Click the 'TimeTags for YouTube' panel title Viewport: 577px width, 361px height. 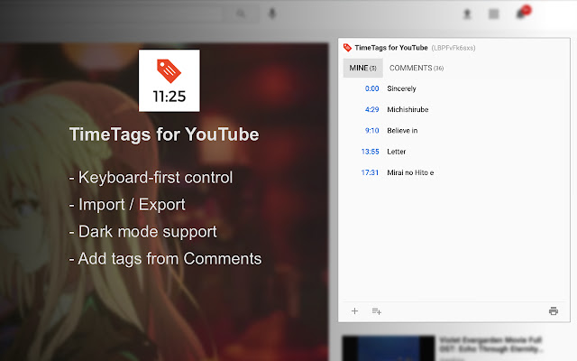click(391, 48)
